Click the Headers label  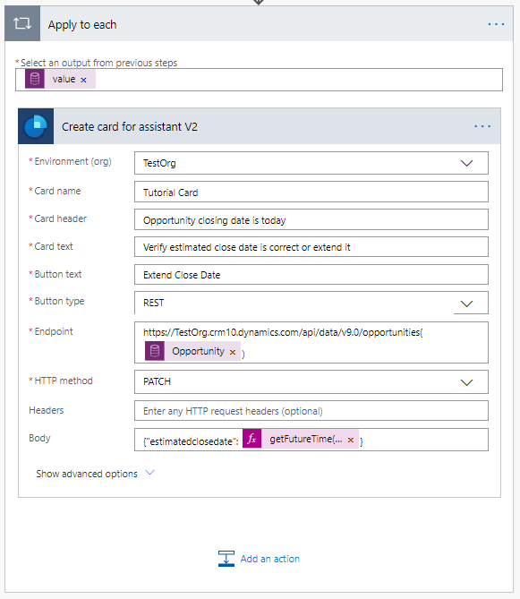pos(47,410)
